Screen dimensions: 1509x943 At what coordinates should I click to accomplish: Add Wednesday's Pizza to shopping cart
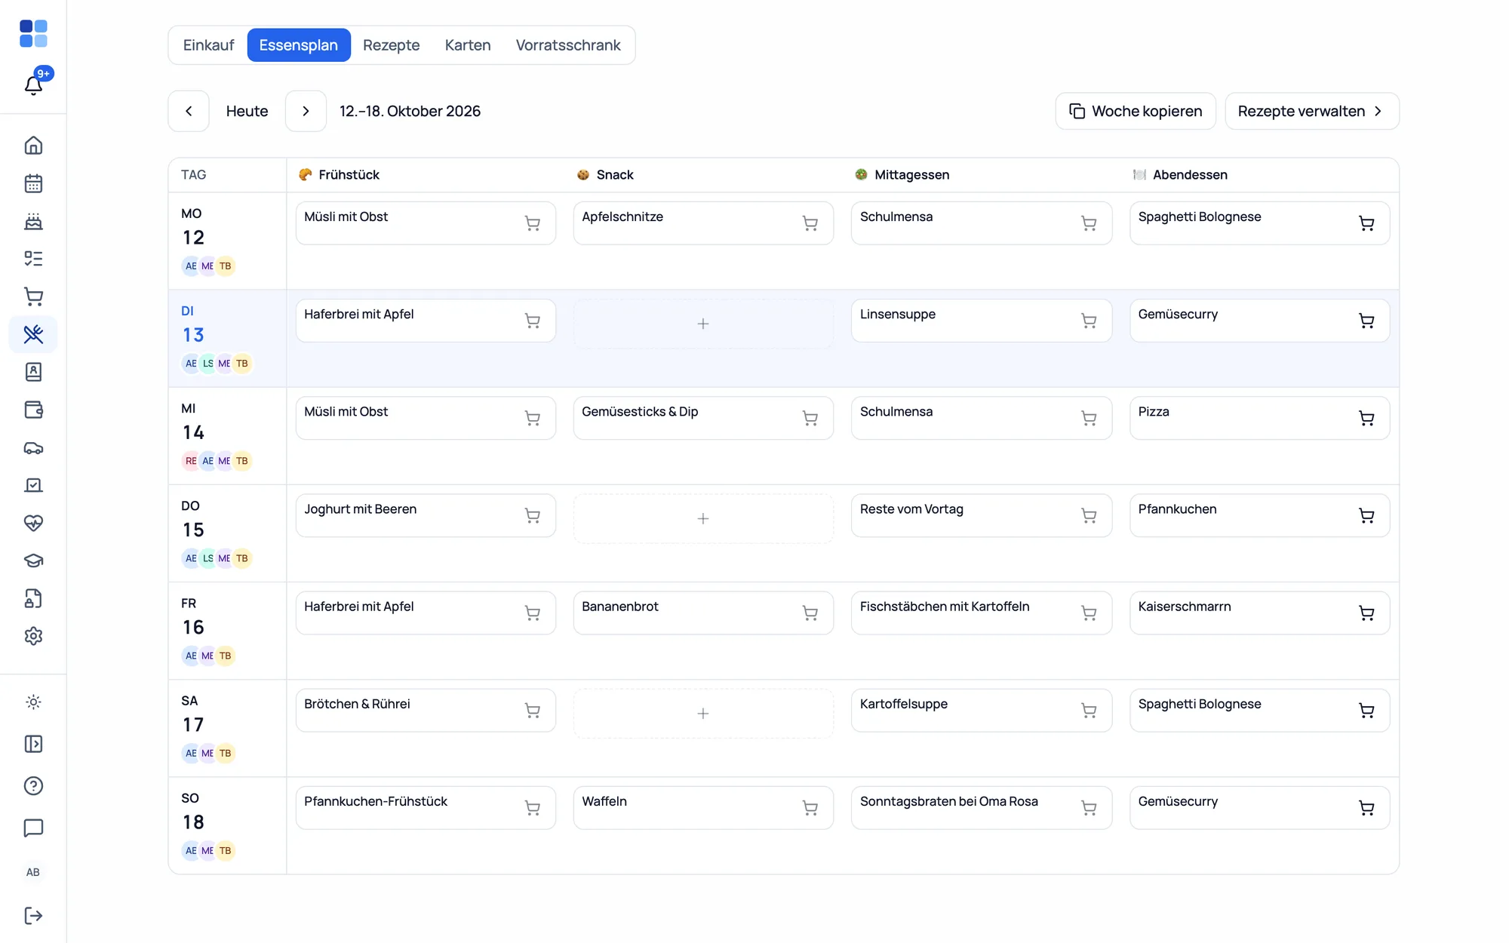click(1366, 418)
